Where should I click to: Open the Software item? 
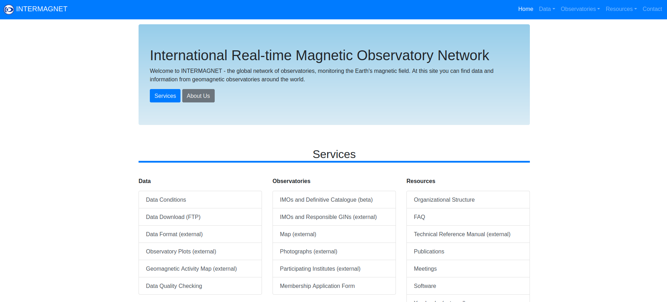(468, 286)
